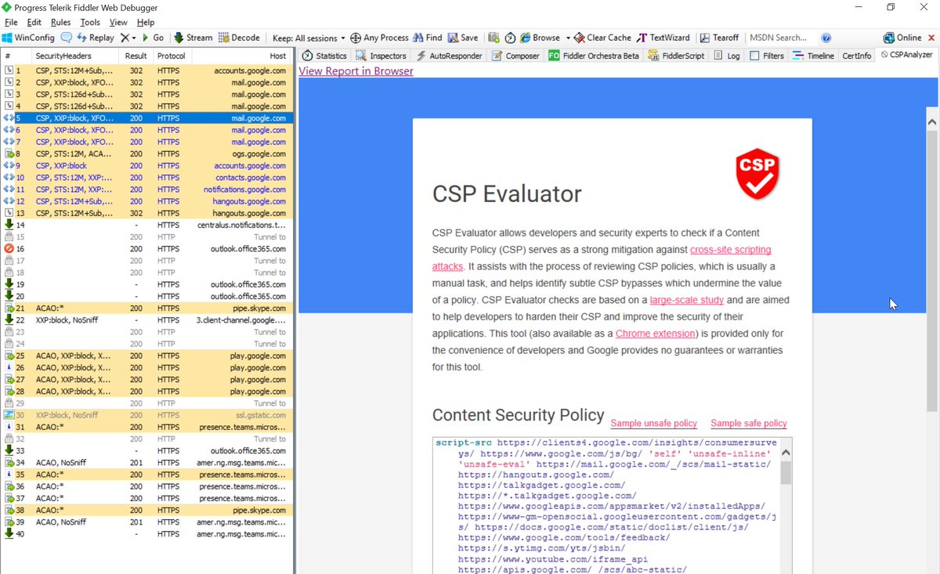This screenshot has width=940, height=574.
Task: Open the Tools menu
Action: (90, 22)
